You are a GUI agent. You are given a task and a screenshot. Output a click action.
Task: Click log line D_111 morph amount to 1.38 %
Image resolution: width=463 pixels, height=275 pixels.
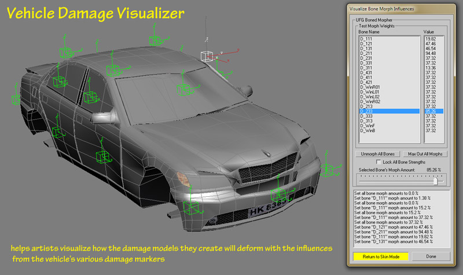(392, 198)
